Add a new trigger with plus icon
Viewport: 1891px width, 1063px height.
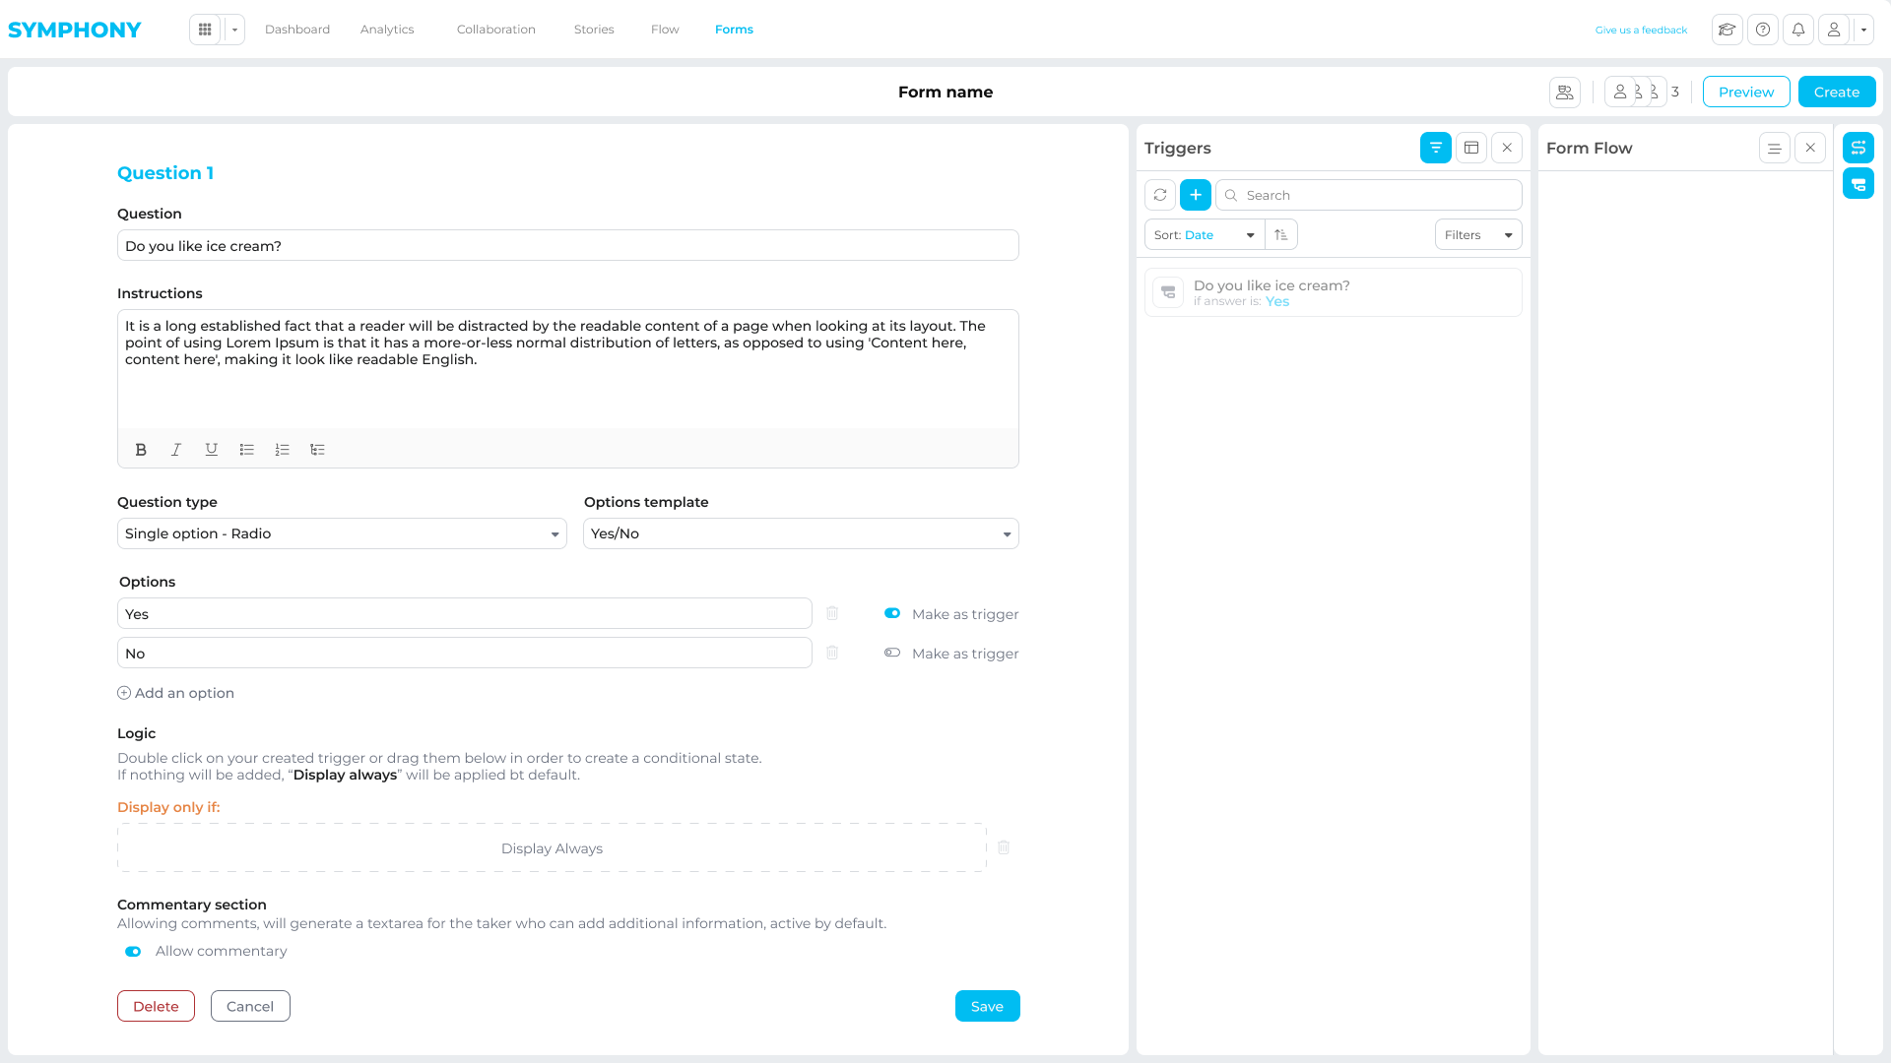1196,195
